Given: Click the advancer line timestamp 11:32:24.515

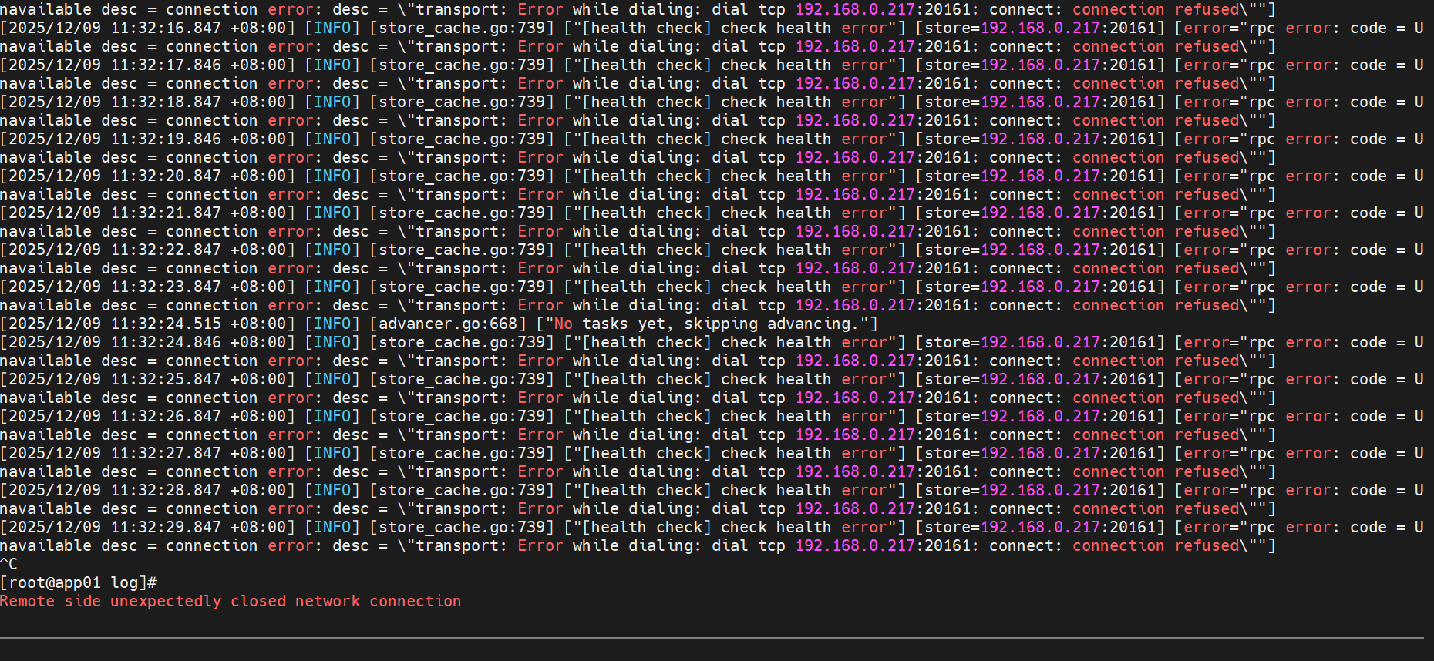Looking at the screenshot, I should tap(166, 324).
